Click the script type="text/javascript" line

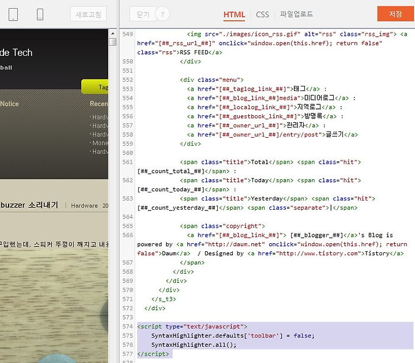(x=192, y=327)
